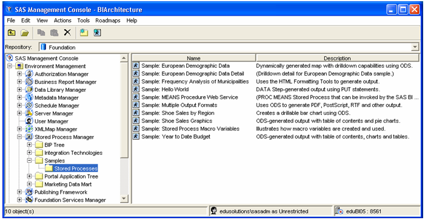This screenshot has width=425, height=220.
Task: Click the server connection status bar icon
Action: [339, 211]
